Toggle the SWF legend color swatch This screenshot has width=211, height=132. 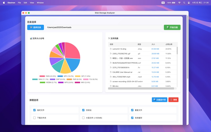52,79
